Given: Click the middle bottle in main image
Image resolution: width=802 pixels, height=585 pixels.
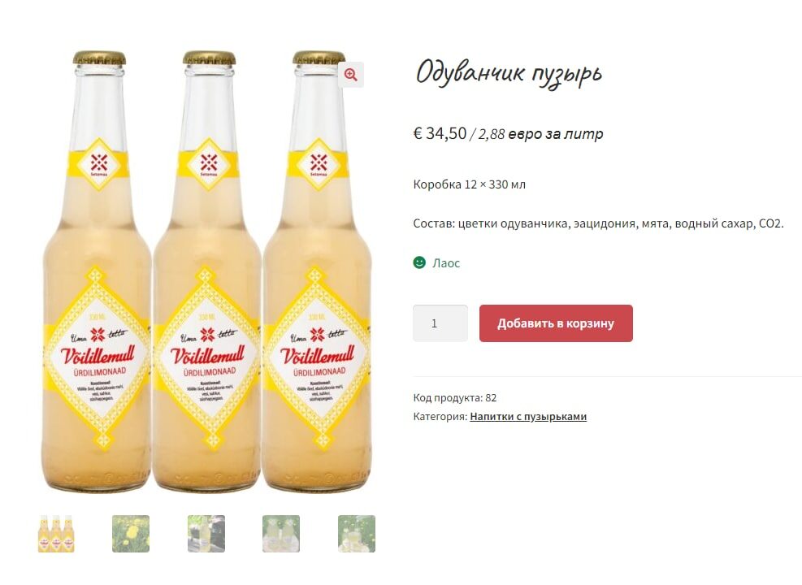Looking at the screenshot, I should [207, 271].
